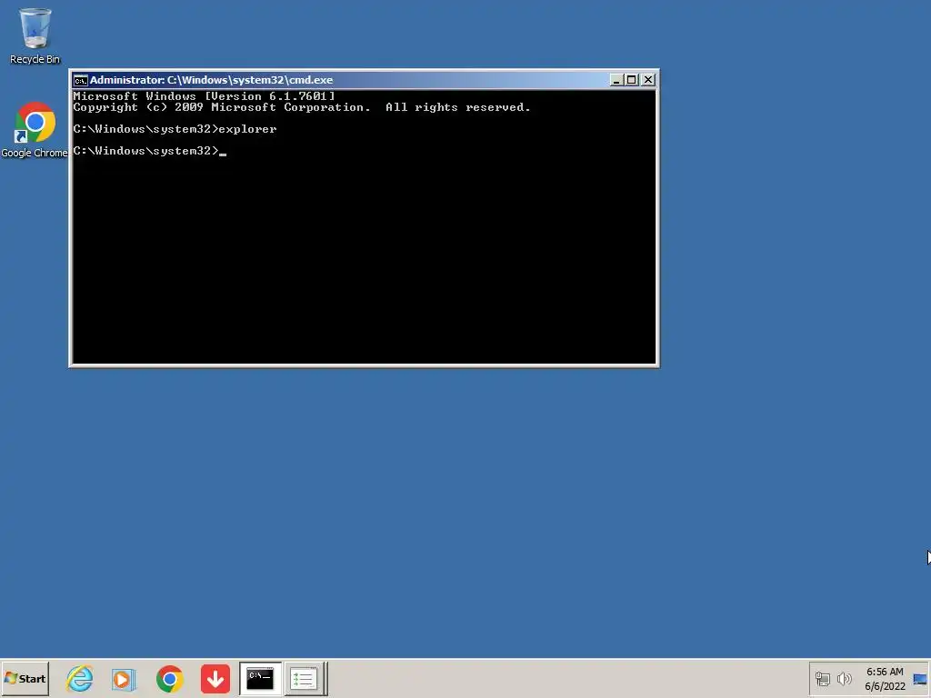This screenshot has height=698, width=931.
Task: Open the cmd window system menu icon
Action: pos(81,80)
